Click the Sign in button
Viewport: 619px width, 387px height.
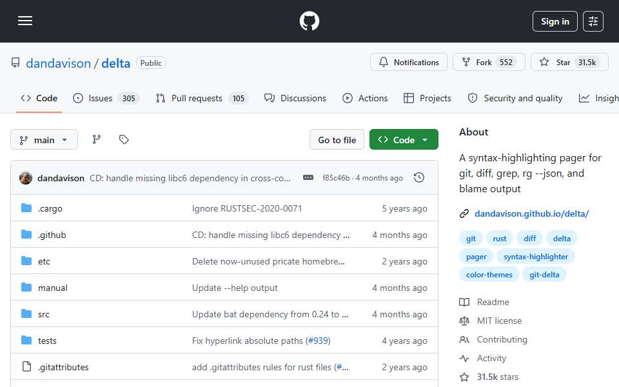click(555, 21)
